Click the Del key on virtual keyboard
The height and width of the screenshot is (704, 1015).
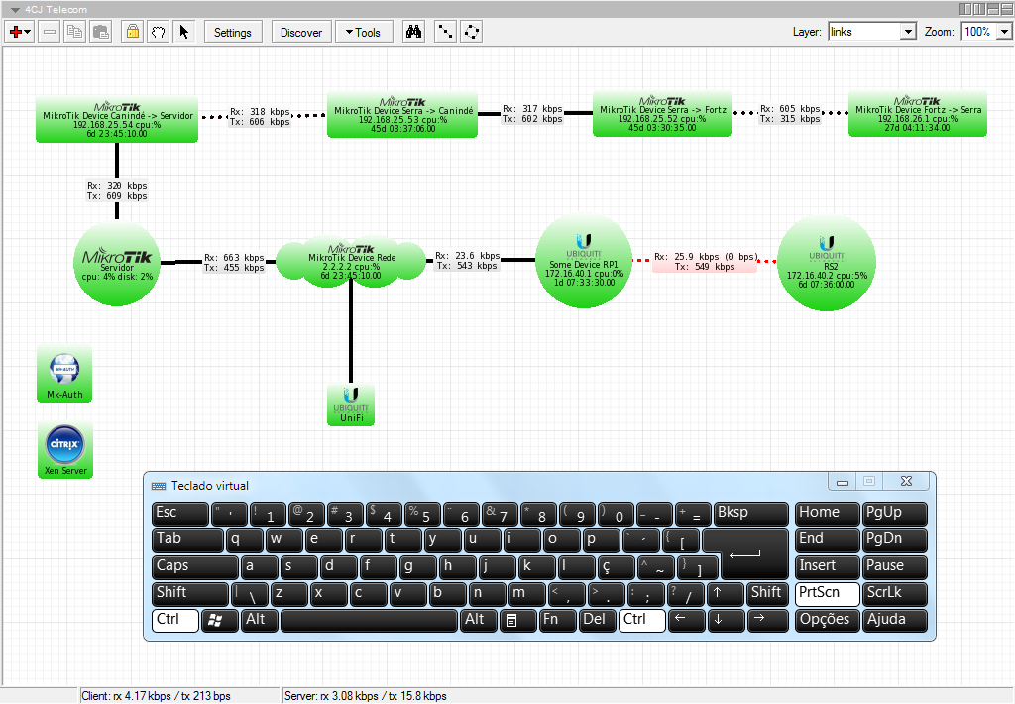point(597,620)
